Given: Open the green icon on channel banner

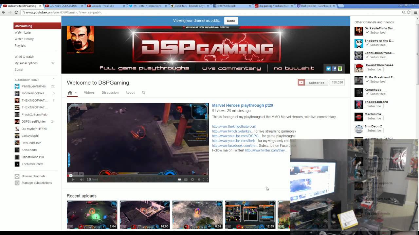Looking at the screenshot, I should tap(340, 69).
